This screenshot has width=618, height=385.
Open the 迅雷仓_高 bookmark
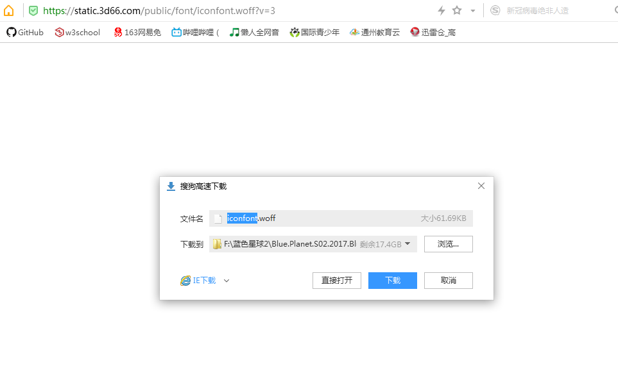pyautogui.click(x=433, y=32)
